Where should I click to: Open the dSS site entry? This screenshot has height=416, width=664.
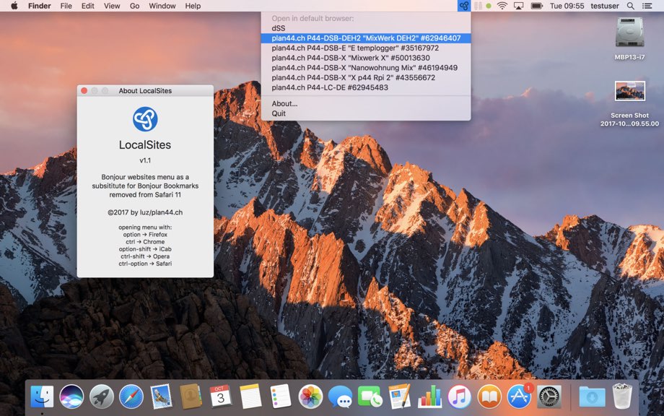point(366,28)
